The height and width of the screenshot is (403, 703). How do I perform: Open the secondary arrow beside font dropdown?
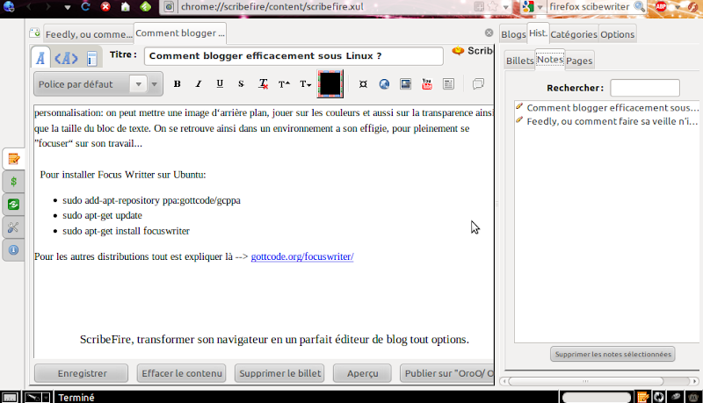(155, 83)
